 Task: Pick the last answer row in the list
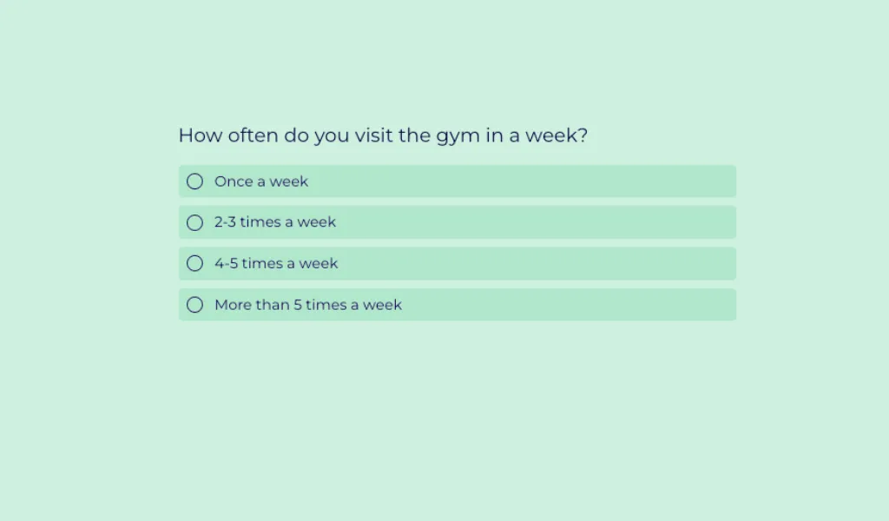click(458, 305)
